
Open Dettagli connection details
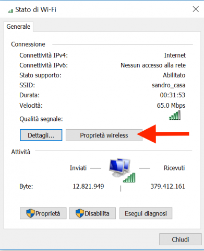[x=41, y=135]
